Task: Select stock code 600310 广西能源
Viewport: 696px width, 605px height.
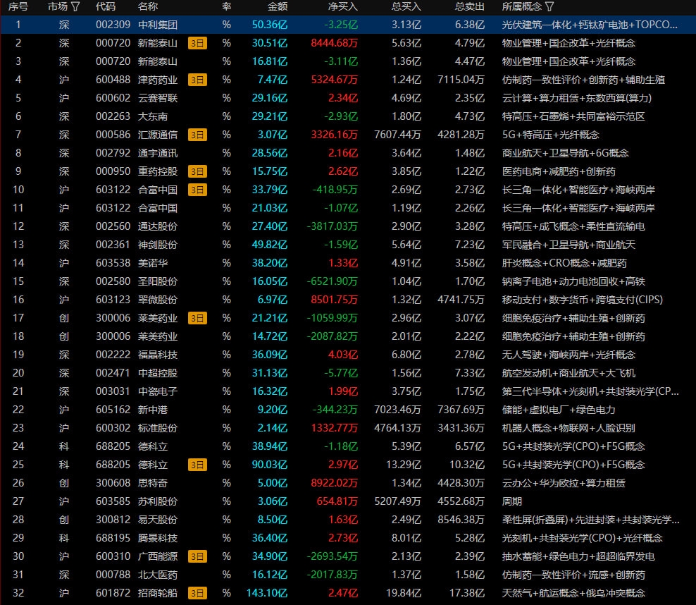Action: click(x=113, y=556)
